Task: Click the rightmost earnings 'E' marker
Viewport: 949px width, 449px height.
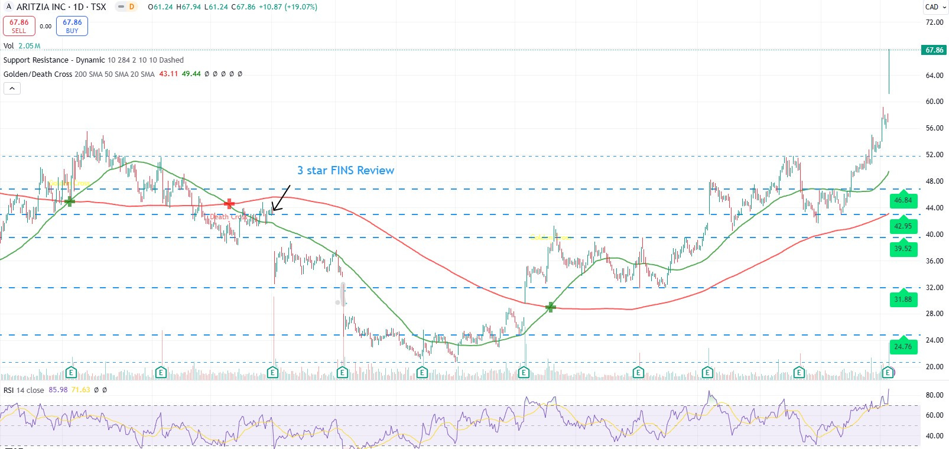Action: click(888, 372)
